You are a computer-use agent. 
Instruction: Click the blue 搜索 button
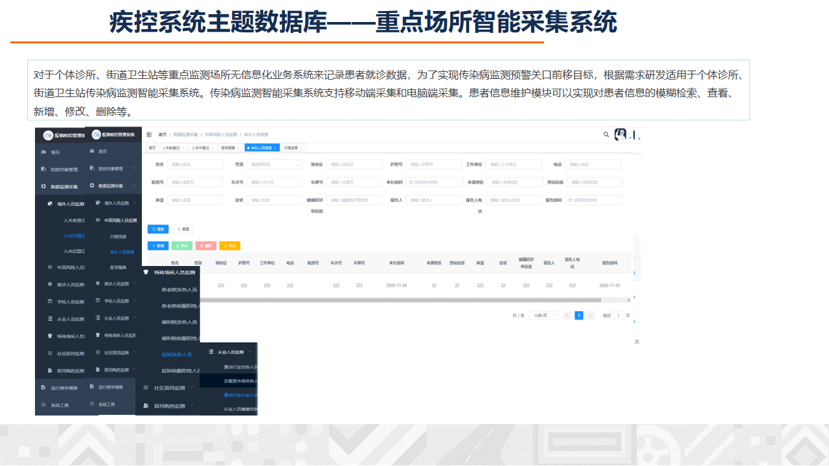pos(158,229)
